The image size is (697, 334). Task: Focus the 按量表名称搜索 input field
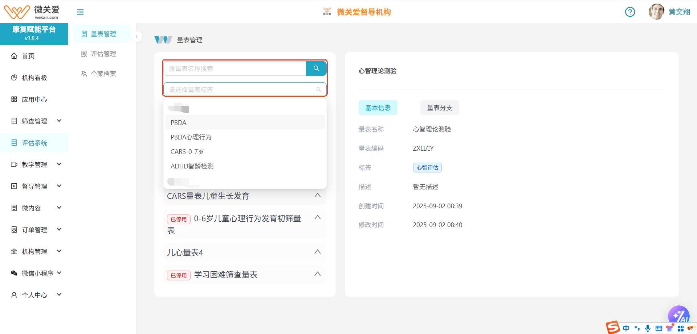(x=235, y=68)
